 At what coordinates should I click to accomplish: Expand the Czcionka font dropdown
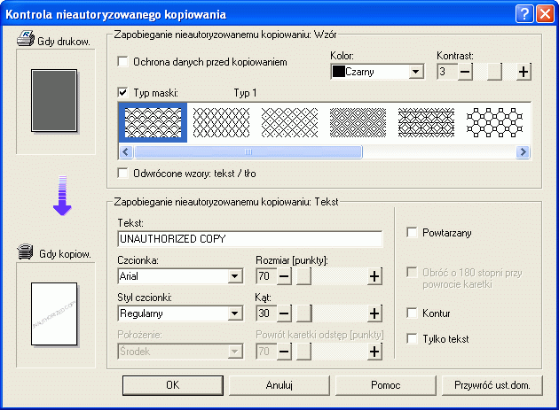pos(235,276)
